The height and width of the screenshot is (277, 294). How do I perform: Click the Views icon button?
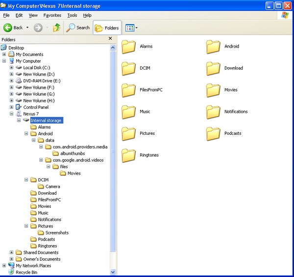point(130,28)
